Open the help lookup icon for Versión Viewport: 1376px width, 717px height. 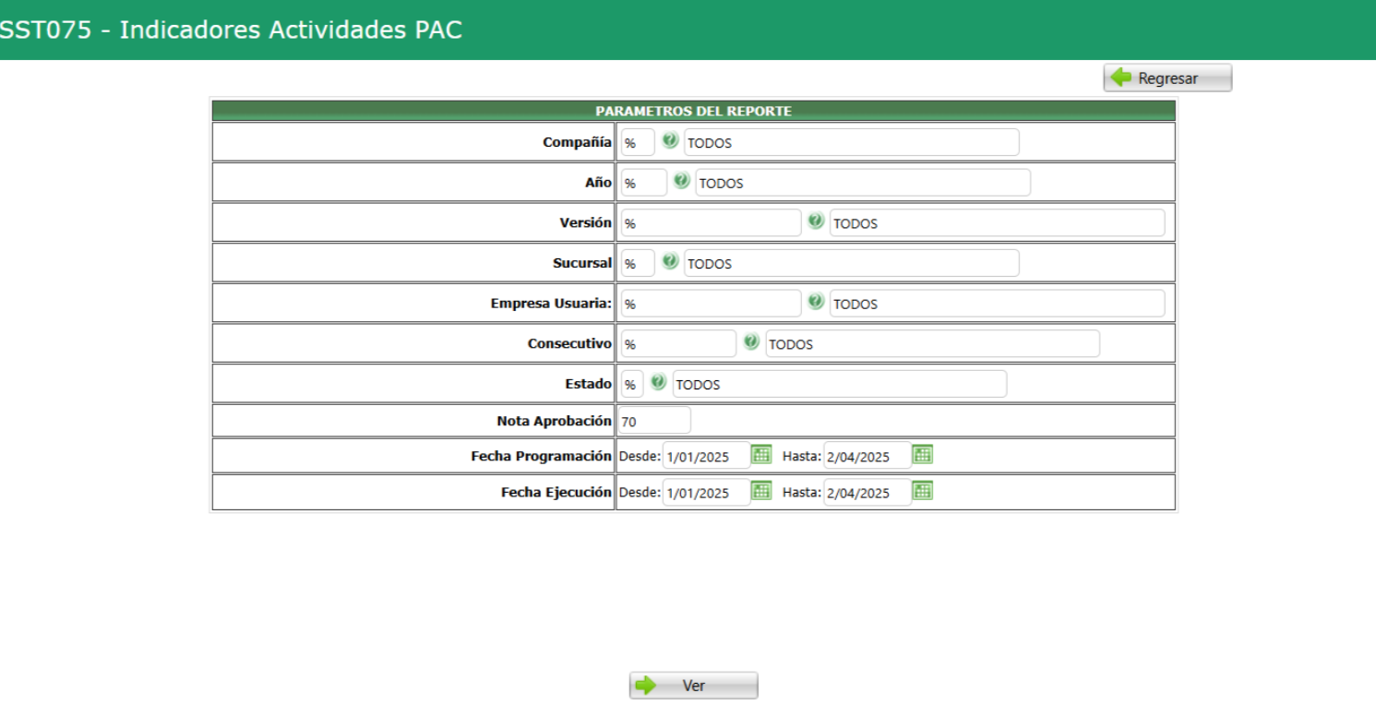(x=816, y=221)
